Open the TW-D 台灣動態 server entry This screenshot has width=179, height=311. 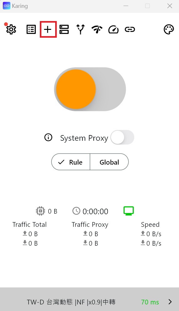pos(71,302)
